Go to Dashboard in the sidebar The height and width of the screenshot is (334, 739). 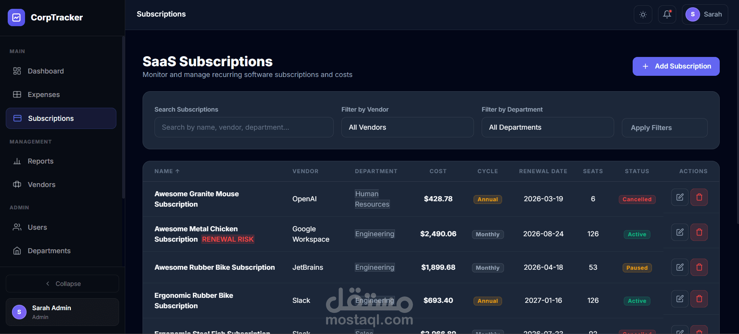[61, 71]
